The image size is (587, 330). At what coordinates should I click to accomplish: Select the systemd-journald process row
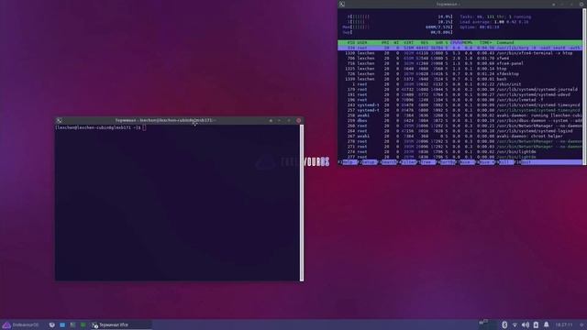[460, 90]
